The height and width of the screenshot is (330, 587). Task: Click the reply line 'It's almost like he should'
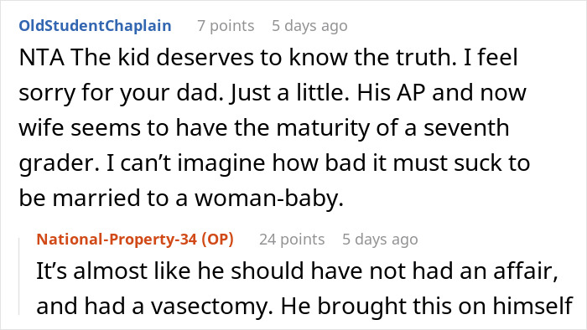297,271
